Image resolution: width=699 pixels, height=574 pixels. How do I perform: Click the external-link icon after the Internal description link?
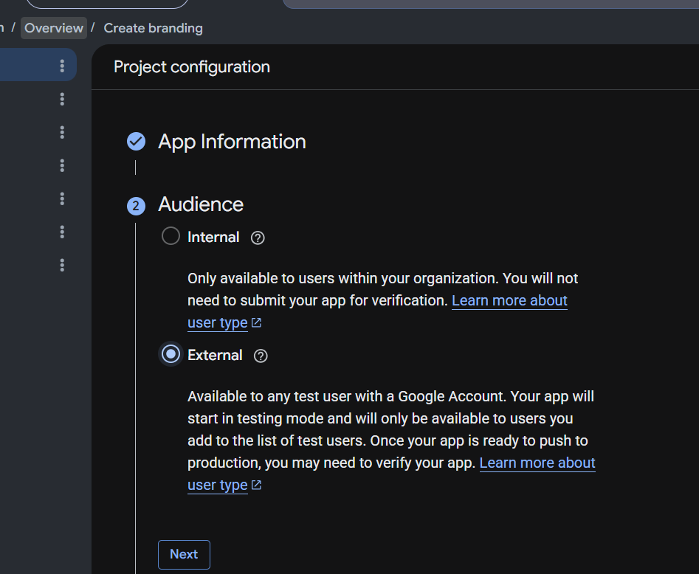[256, 322]
